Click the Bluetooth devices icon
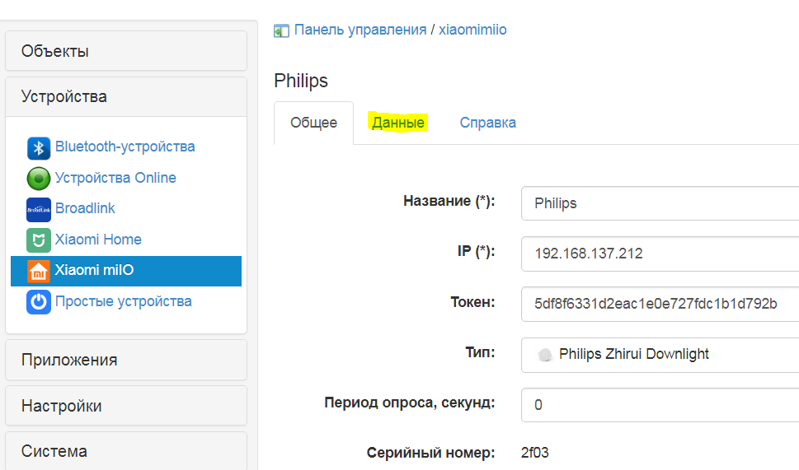The height and width of the screenshot is (470, 799). click(x=39, y=148)
